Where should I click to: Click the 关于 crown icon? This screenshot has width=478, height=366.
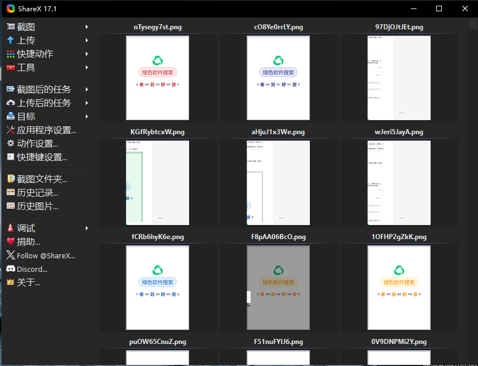[x=10, y=282]
